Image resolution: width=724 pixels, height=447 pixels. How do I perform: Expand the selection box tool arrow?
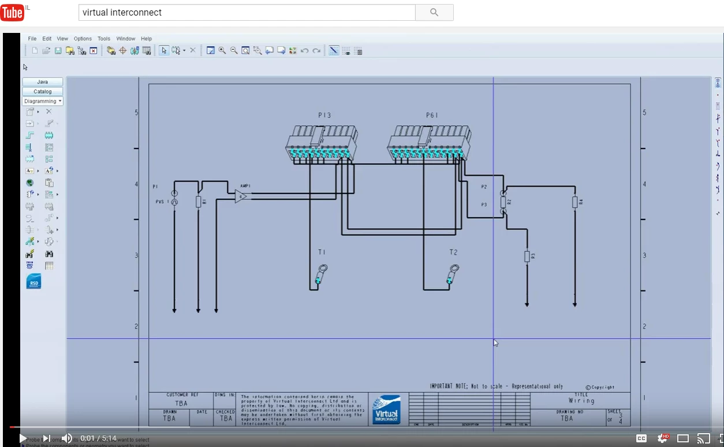[x=184, y=51]
